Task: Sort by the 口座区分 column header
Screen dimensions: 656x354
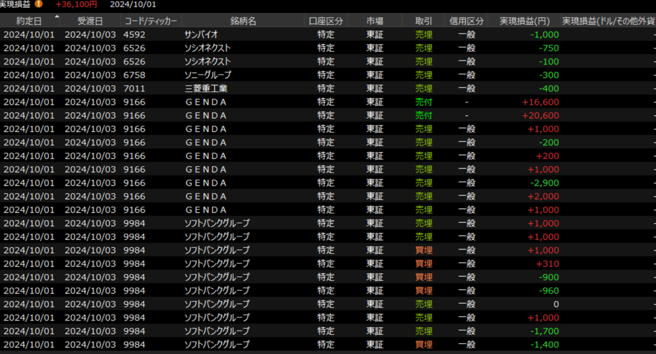Action: coord(326,21)
